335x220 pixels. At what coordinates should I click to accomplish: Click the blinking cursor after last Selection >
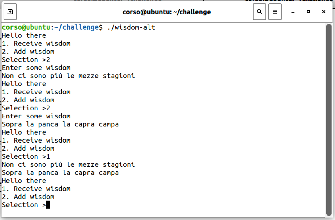[48, 205]
